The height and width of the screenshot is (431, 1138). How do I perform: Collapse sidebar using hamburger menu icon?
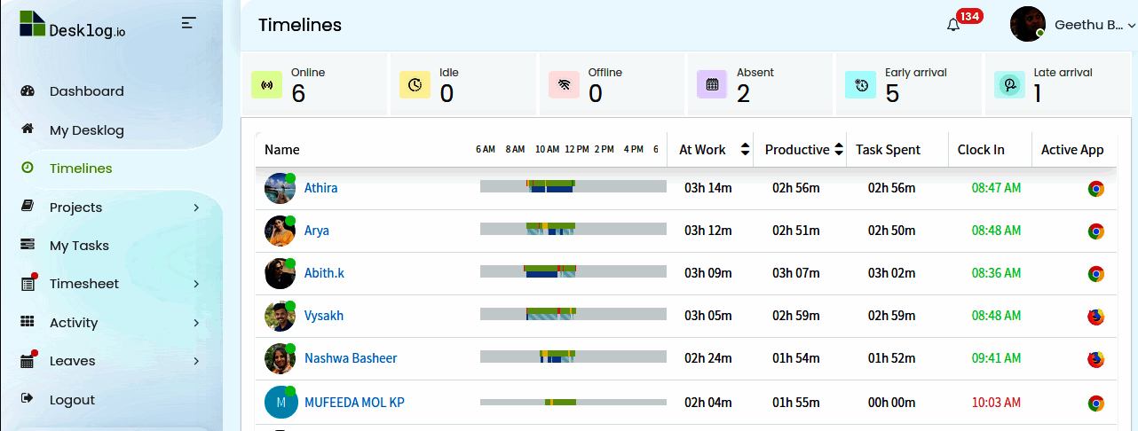[188, 23]
